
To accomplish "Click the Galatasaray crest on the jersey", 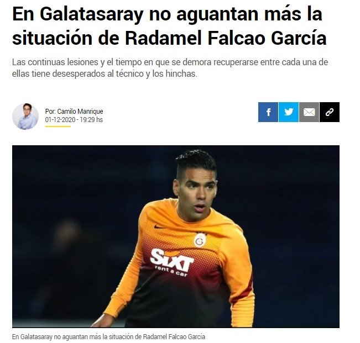I will [200, 240].
